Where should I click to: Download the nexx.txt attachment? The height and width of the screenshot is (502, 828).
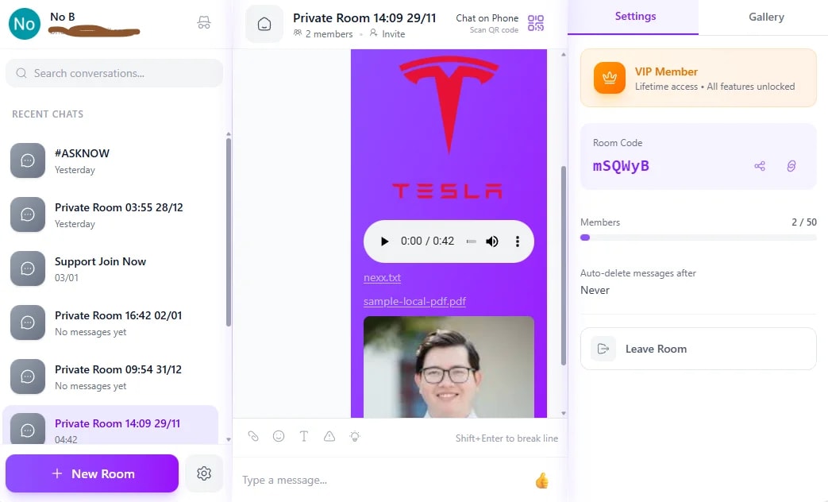[x=382, y=278]
